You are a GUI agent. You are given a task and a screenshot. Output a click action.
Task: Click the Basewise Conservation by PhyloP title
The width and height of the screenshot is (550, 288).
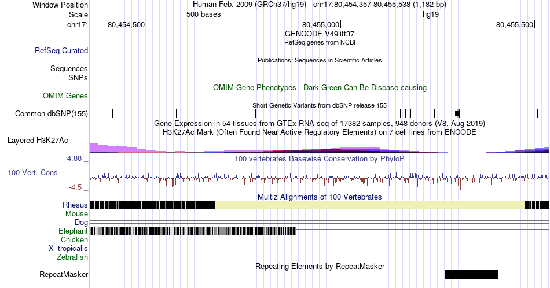(320, 158)
